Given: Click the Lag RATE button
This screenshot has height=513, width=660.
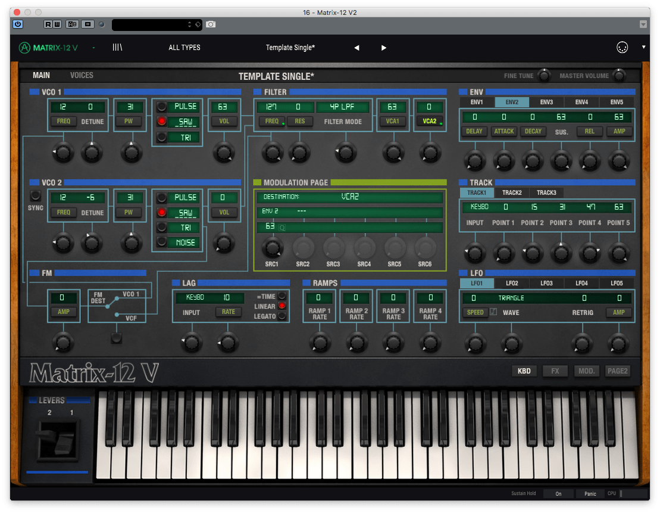Looking at the screenshot, I should (229, 312).
